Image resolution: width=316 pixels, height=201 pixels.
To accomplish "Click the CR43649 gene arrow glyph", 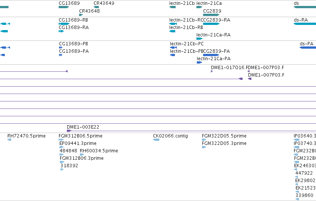I will coord(96,7).
